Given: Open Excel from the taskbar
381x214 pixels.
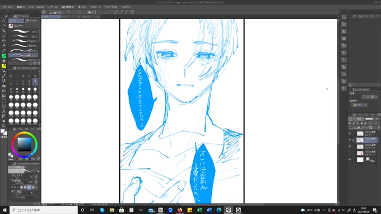Looking at the screenshot, I should point(199,210).
